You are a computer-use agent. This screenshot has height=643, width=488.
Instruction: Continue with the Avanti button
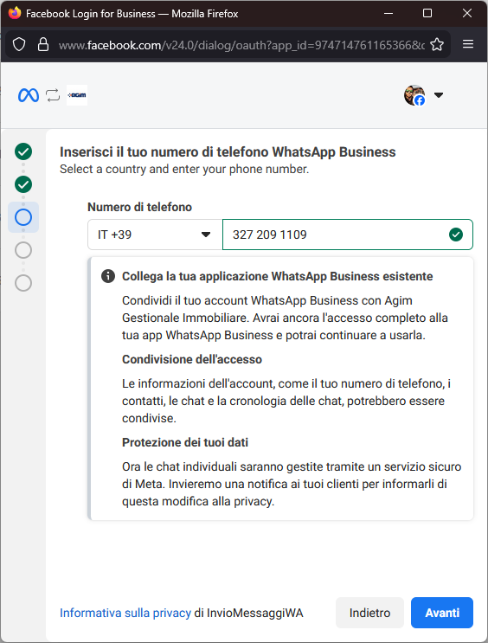[x=442, y=613]
